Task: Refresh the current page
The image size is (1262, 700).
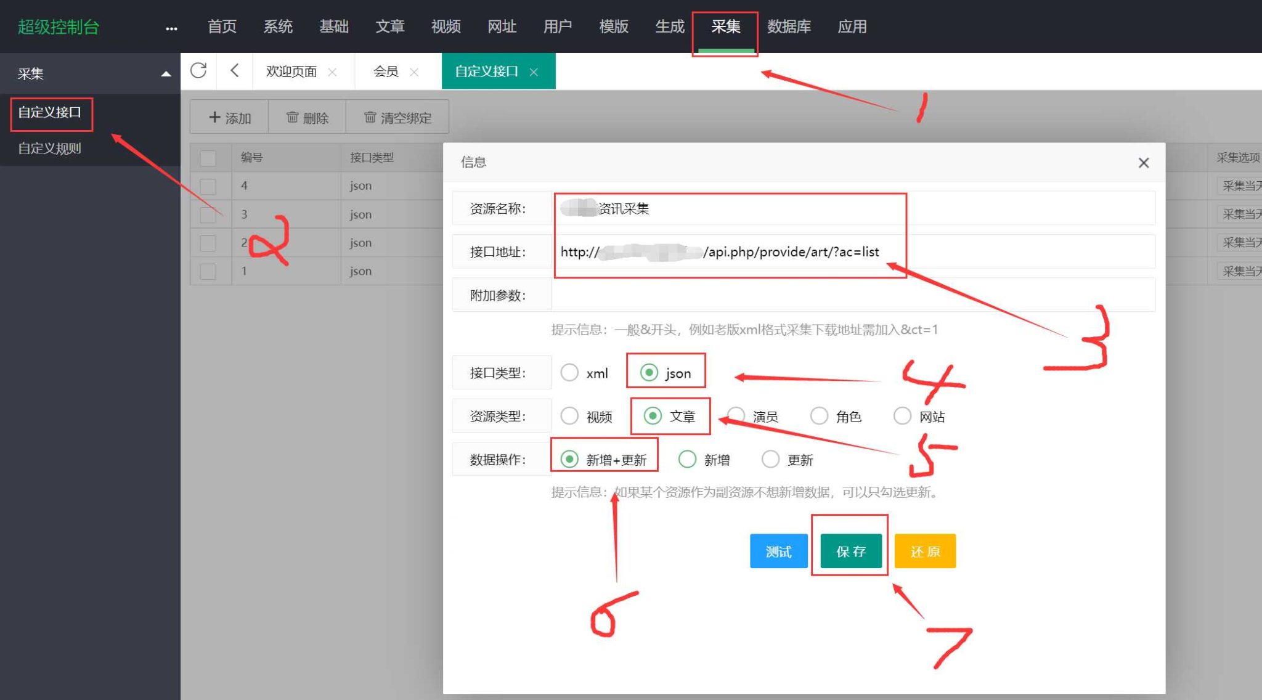Action: [198, 71]
